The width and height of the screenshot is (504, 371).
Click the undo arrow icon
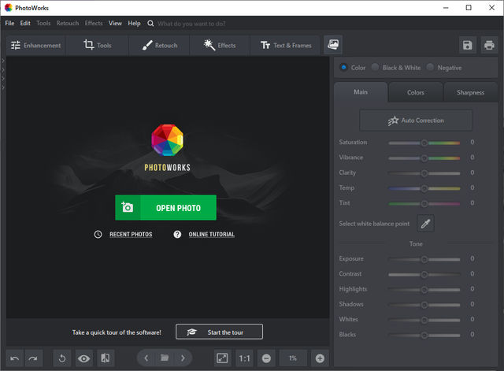pos(15,358)
